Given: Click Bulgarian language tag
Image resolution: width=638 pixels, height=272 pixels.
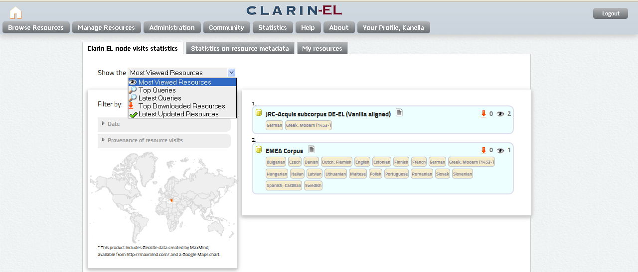Looking at the screenshot, I should (276, 162).
